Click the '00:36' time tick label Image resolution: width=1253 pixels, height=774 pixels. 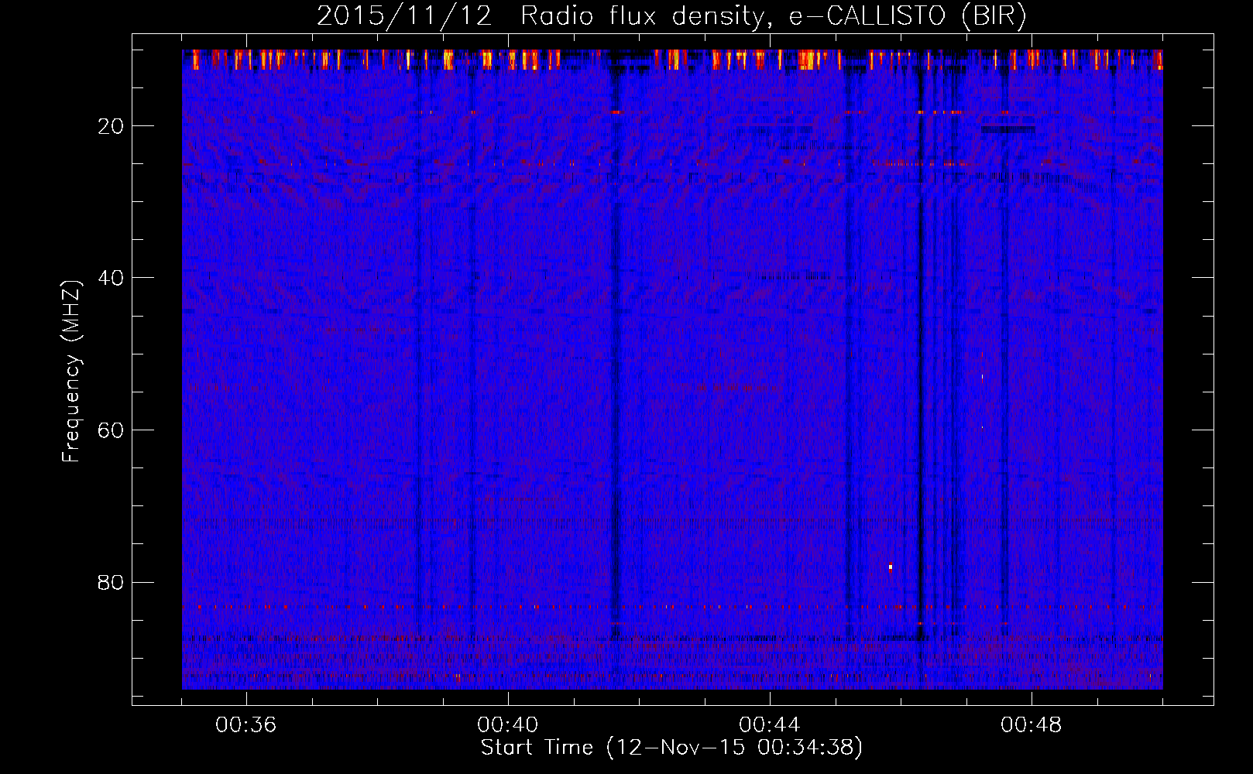(x=246, y=725)
